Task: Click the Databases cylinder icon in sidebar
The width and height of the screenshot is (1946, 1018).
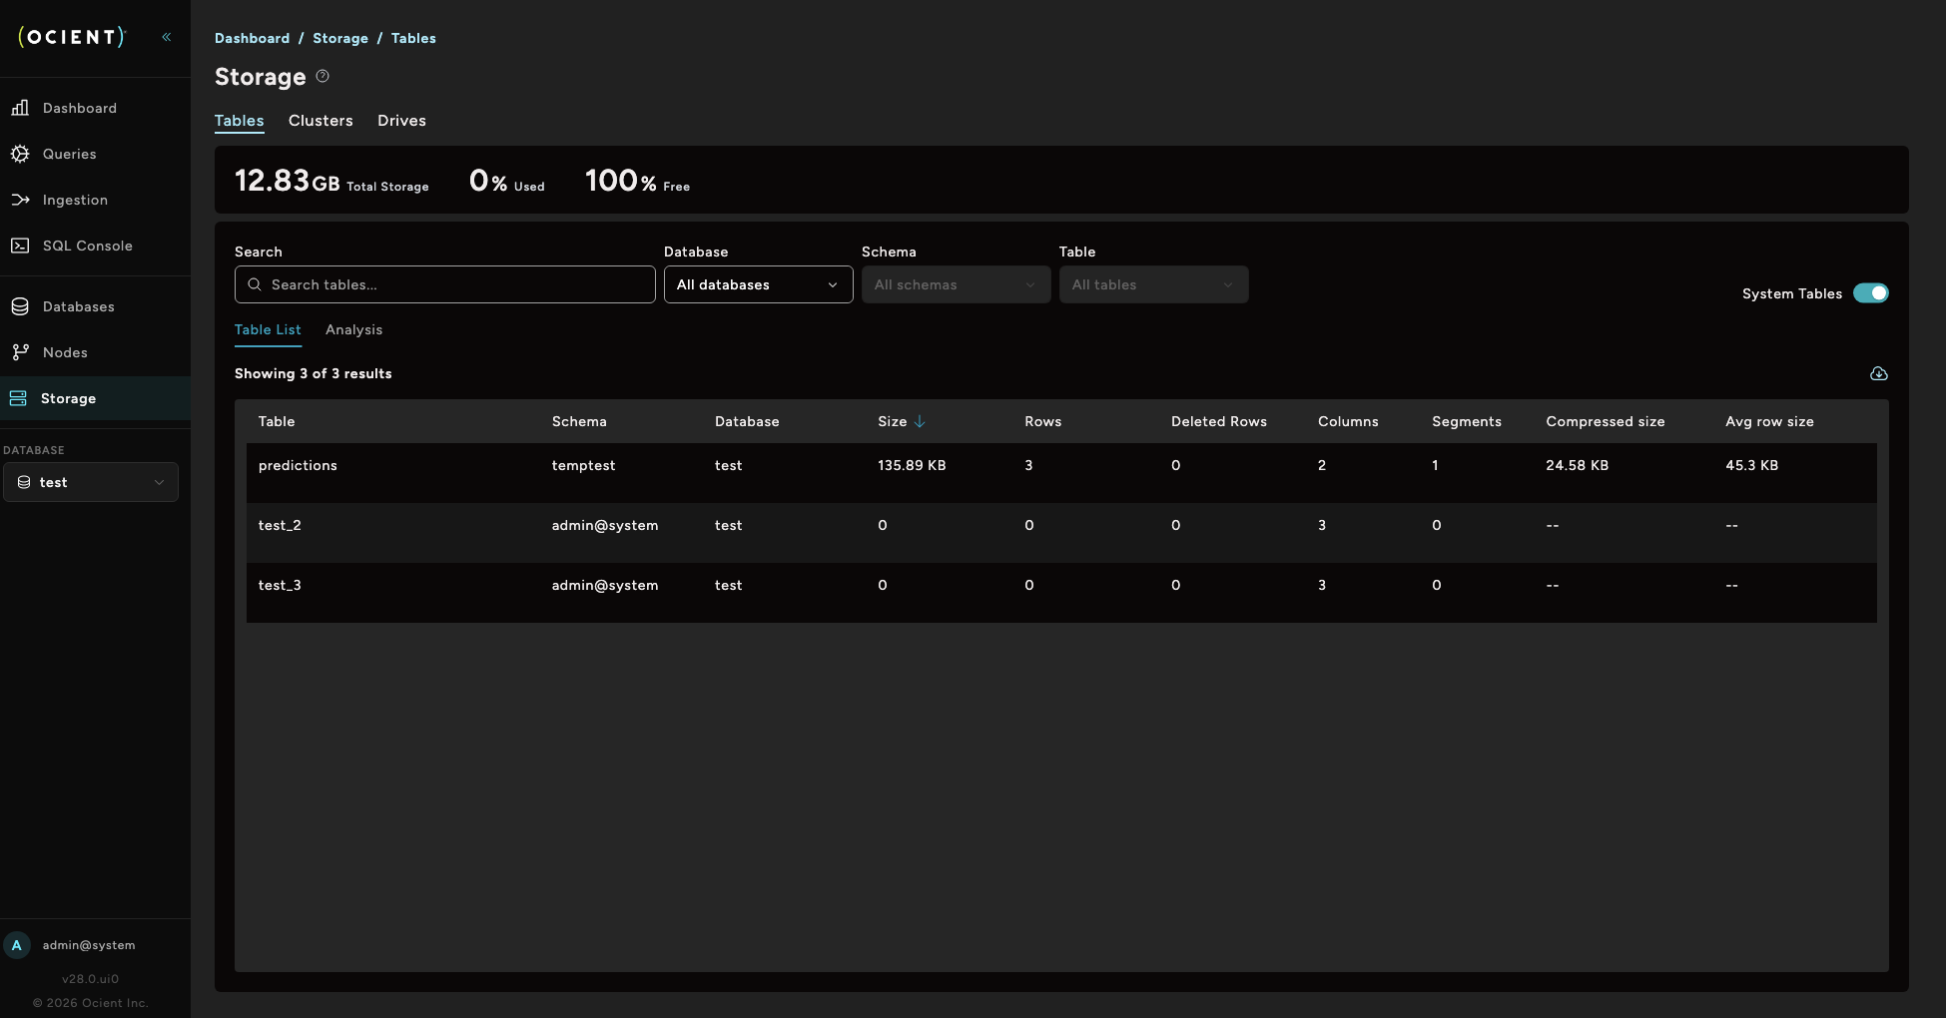Action: (20, 306)
